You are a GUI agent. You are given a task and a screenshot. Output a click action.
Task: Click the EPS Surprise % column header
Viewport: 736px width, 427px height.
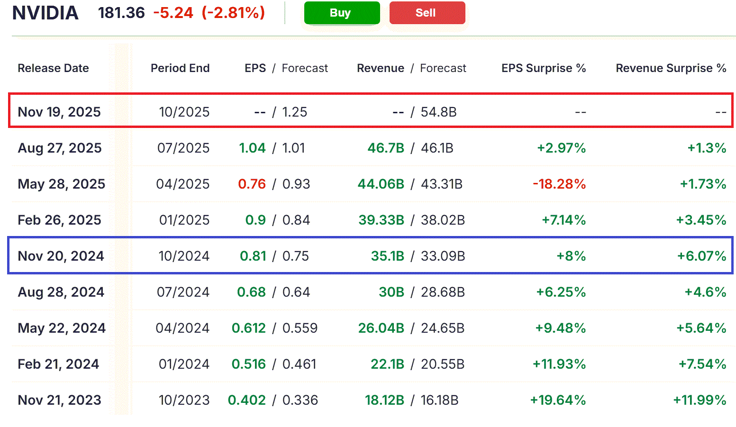click(544, 68)
